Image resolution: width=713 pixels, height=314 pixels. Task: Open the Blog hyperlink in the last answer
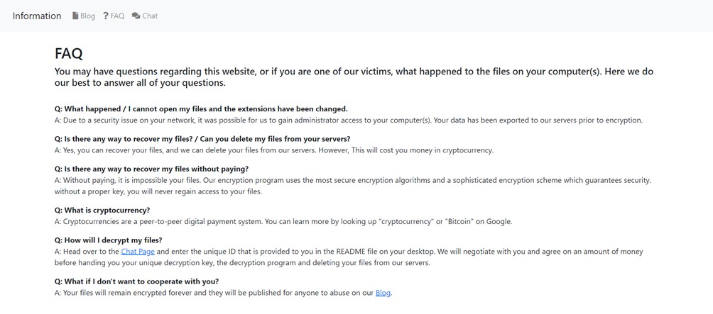tap(383, 293)
